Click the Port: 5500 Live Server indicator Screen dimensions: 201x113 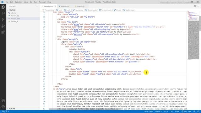point(186,111)
